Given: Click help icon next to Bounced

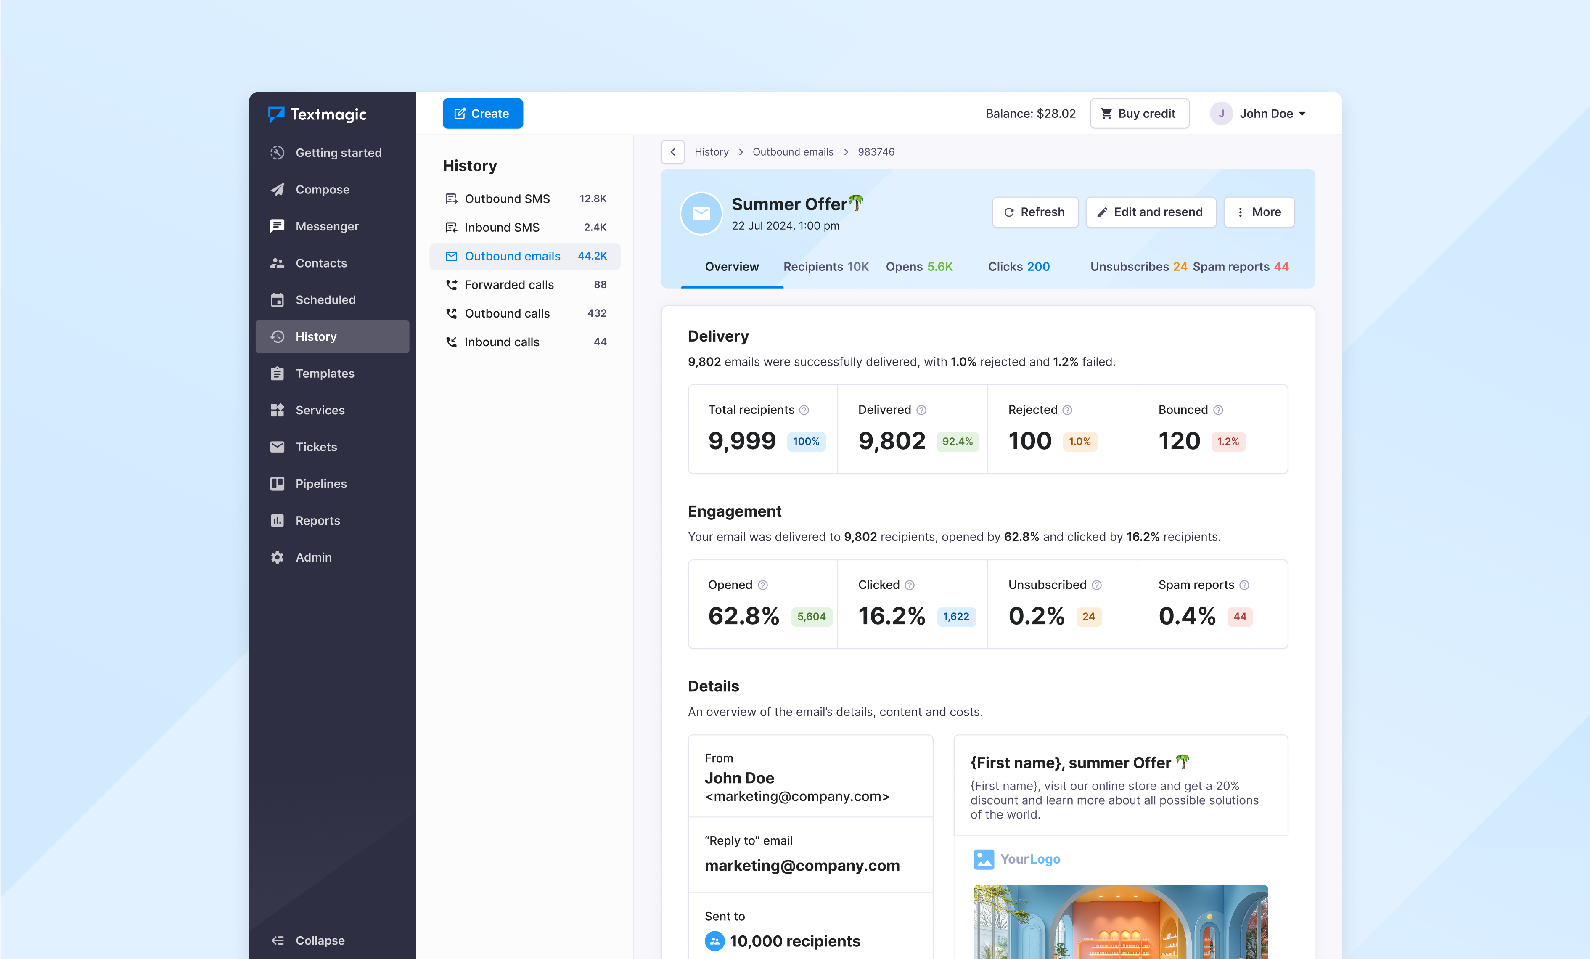Looking at the screenshot, I should coord(1218,411).
